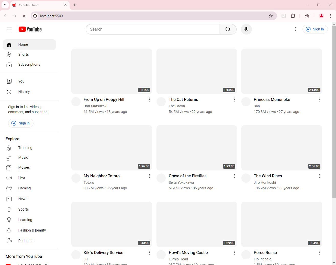Viewport: 336px width, 265px height.
Task: Open the Kiki's Delivery Service thumbnail
Action: coord(112,224)
